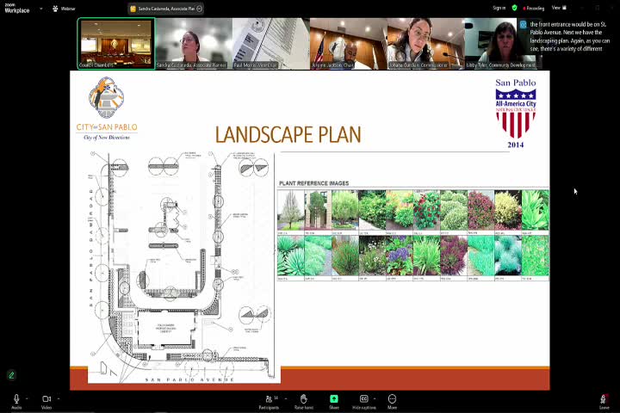
Task: Click the Raise hand icon
Action: point(303,399)
